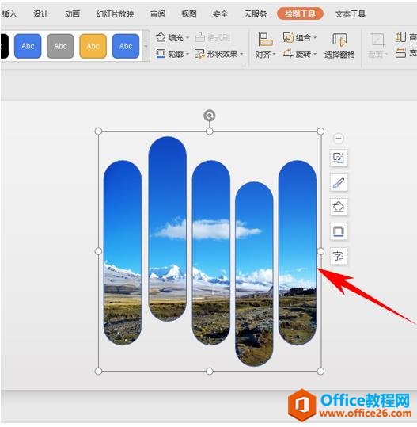This screenshot has width=417, height=427.
Task: Click the 格式刷 format painter
Action: click(213, 37)
